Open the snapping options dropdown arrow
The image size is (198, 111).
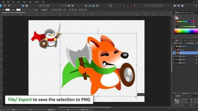(134, 6)
